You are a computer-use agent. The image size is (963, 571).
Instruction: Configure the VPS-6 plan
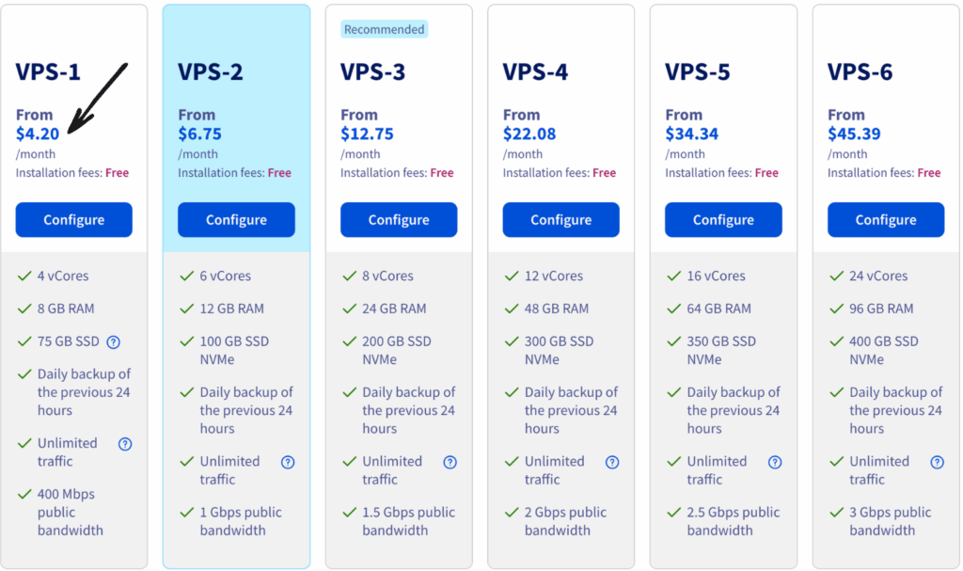pos(885,219)
